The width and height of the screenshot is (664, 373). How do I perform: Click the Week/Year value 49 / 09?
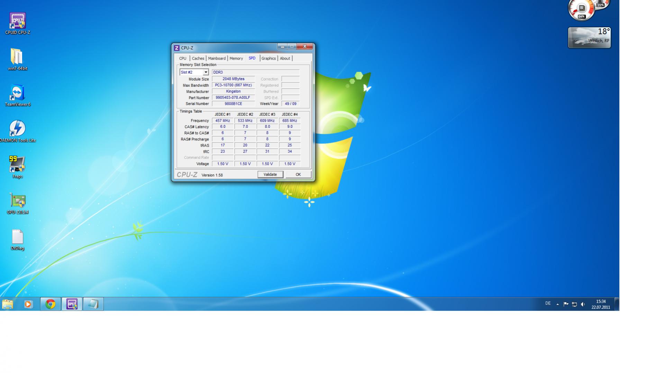(x=291, y=104)
